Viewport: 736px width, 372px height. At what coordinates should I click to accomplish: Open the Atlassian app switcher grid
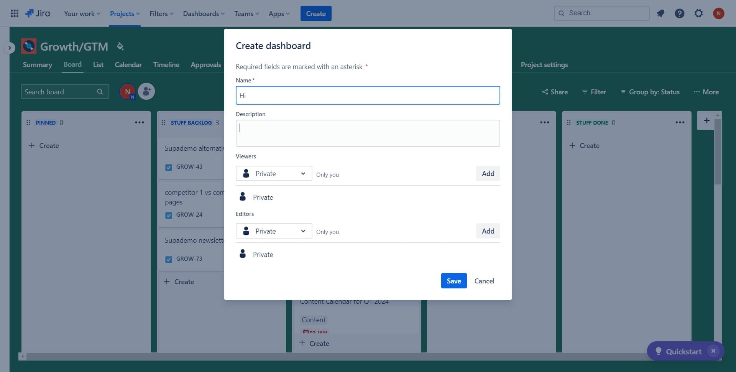(14, 13)
